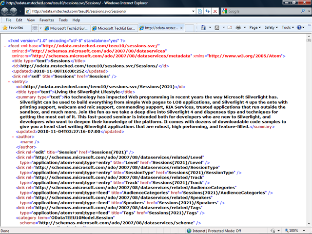This screenshot has width=312, height=234.
Task: Go back with the Back arrow button
Action: (x=5, y=11)
